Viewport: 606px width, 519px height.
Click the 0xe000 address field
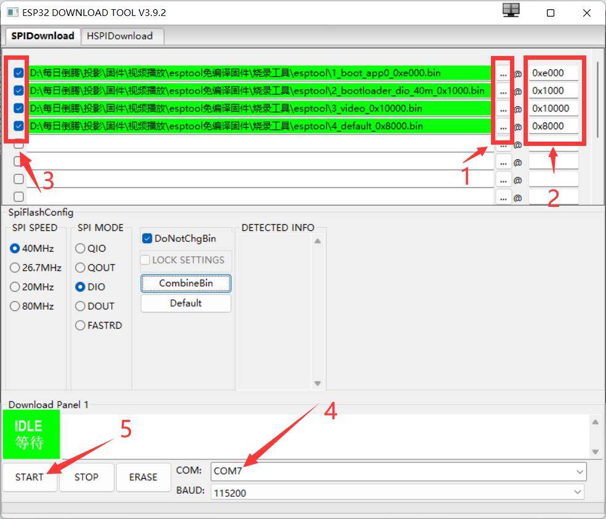coord(554,73)
